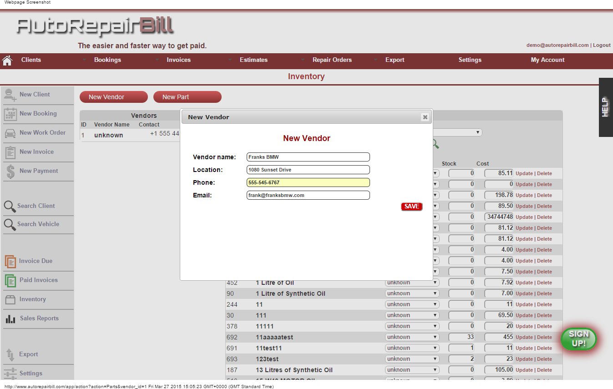
Task: Click the New Client sidebar icon
Action: [x=10, y=95]
